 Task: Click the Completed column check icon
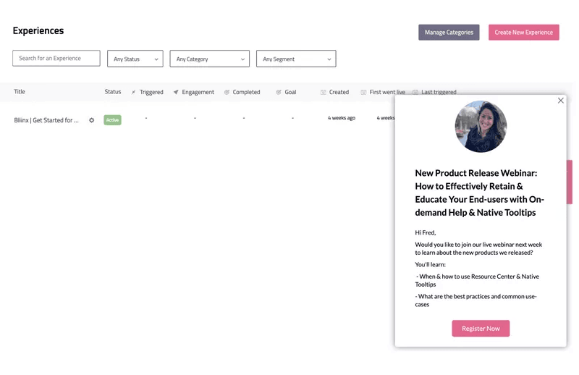pos(227,93)
